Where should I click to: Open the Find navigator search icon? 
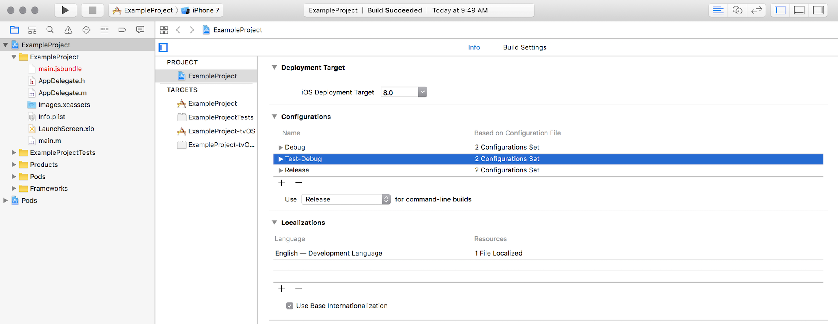50,30
